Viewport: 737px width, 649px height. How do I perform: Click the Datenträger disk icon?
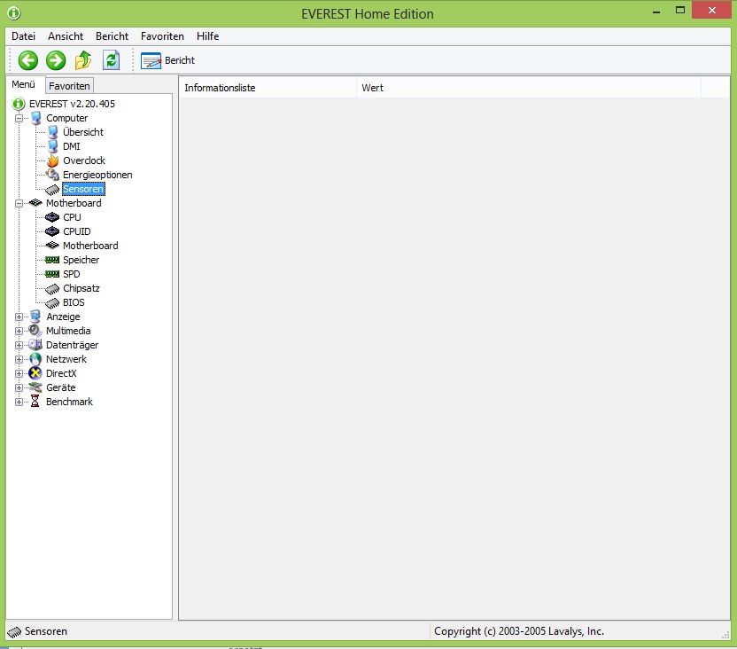35,345
